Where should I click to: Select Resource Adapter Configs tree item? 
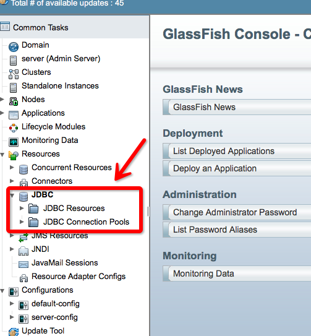click(79, 277)
